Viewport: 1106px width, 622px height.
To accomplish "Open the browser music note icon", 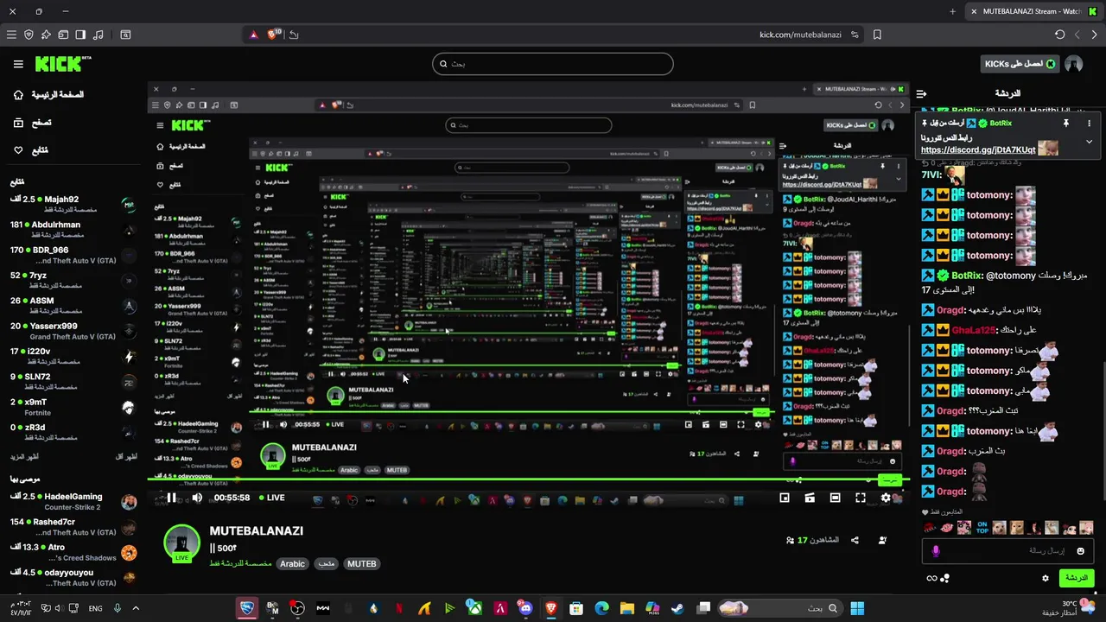I will point(98,35).
